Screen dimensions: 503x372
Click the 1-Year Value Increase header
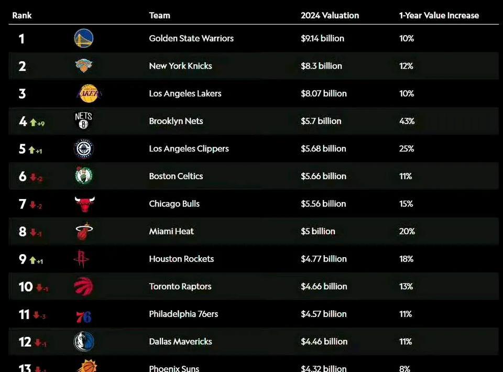[x=439, y=15]
